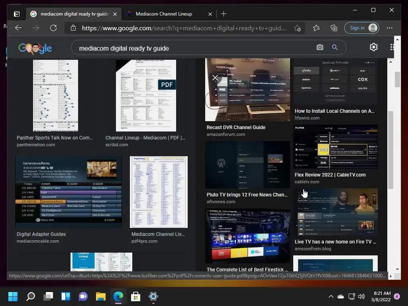408x306 pixels.
Task: Open Microsoft Store from taskbar
Action: [135, 296]
